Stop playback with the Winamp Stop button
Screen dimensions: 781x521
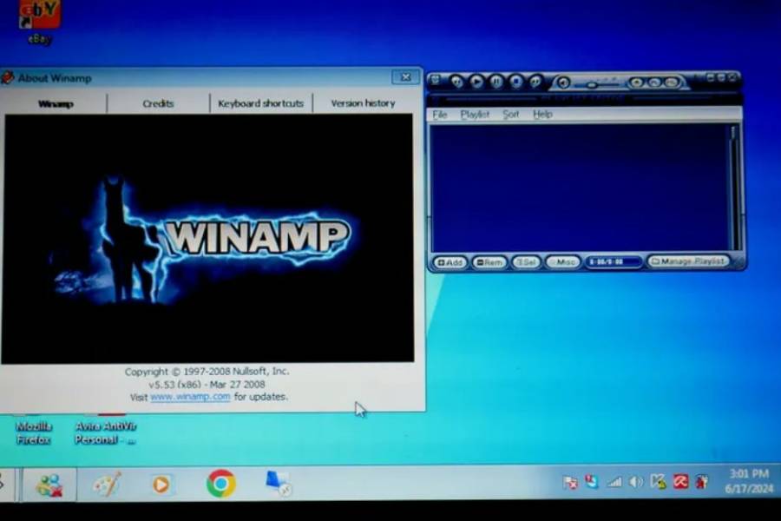[x=516, y=82]
